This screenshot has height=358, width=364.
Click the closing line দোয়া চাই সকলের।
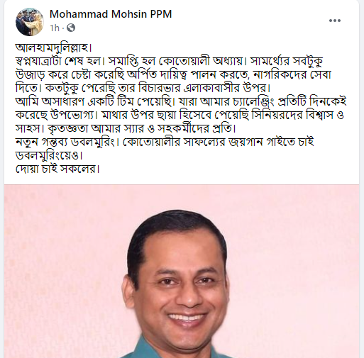point(57,169)
